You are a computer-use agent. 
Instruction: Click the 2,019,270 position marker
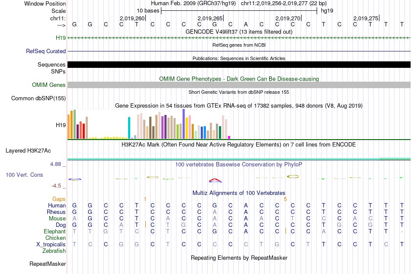288,18
